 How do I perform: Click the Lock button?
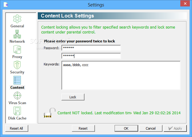[x=73, y=97]
